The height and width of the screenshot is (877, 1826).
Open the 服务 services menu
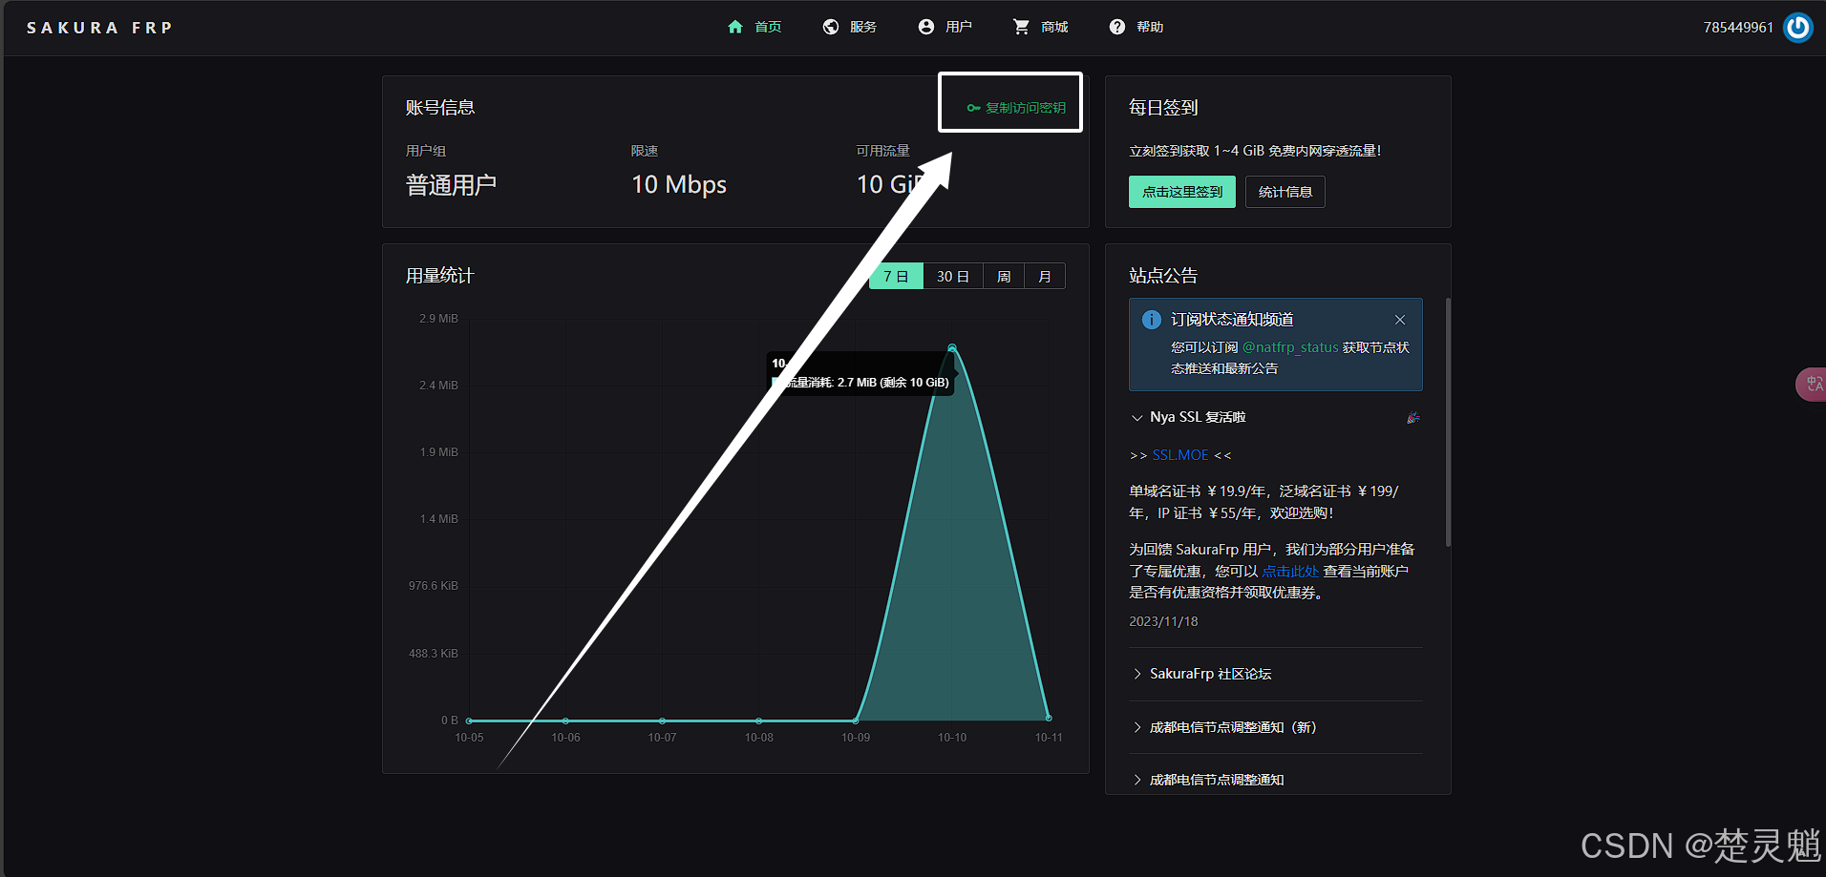pyautogui.click(x=850, y=27)
